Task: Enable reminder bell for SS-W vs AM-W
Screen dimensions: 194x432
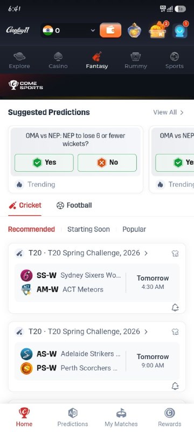Action: coord(175,308)
